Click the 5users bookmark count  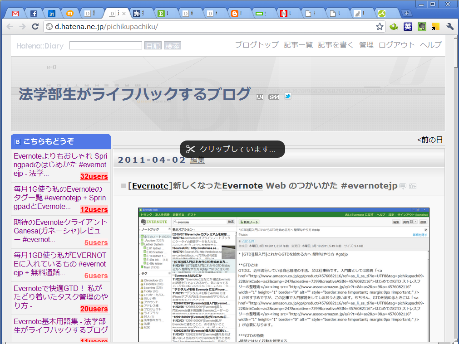[x=96, y=242]
